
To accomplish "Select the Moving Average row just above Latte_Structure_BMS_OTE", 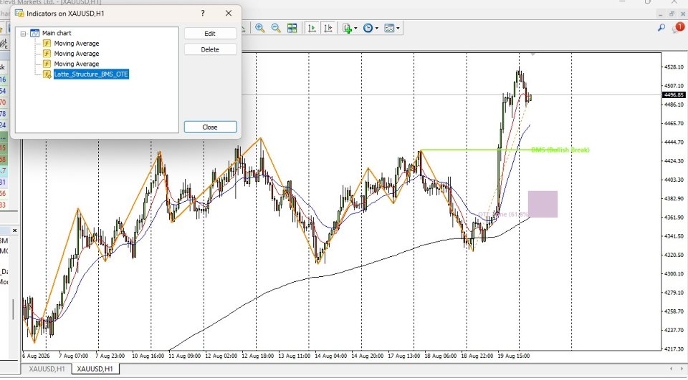I will coord(77,64).
